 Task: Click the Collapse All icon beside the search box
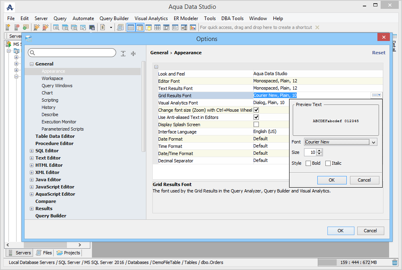tap(133, 53)
